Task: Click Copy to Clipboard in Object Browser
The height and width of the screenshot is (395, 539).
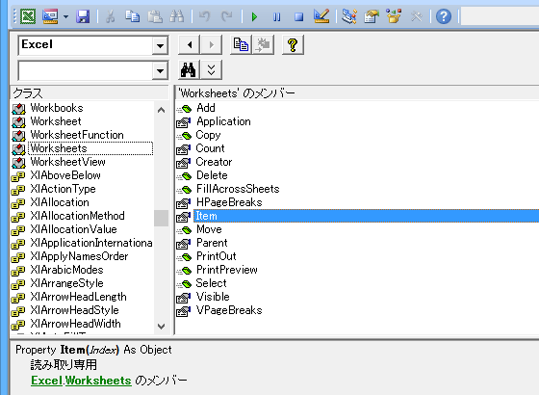Action: coord(241,44)
